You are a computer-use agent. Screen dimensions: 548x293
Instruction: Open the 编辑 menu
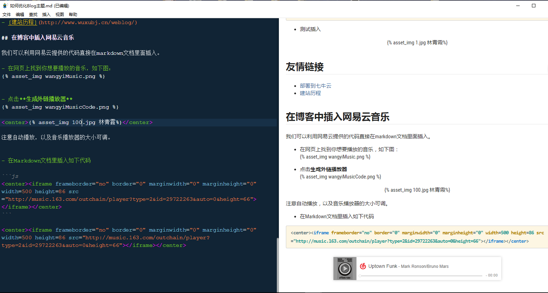(x=20, y=15)
